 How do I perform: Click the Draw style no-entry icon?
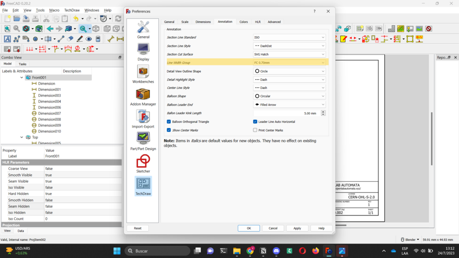(x=26, y=29)
